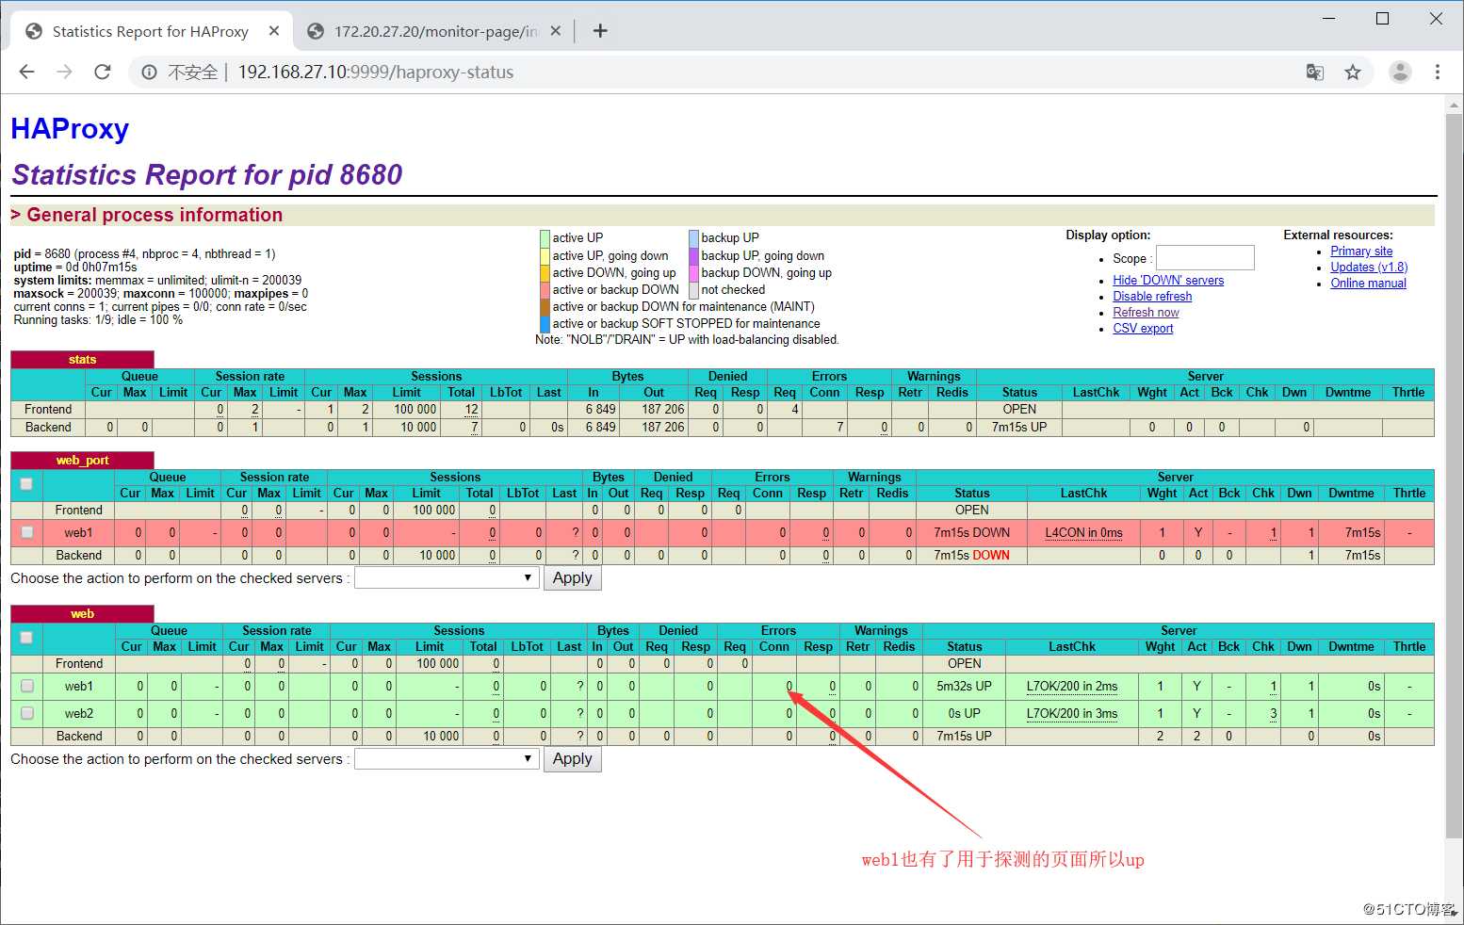Switch to the 172.20.27.20/monitor-page tab
Image resolution: width=1464 pixels, height=925 pixels.
pos(435,31)
